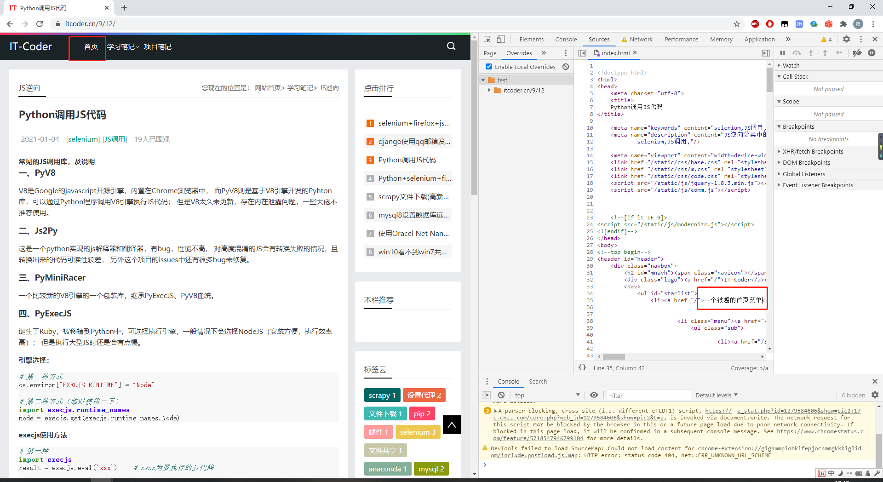Click the console Filter input field
Screen dimensions: 883x482
pos(648,395)
